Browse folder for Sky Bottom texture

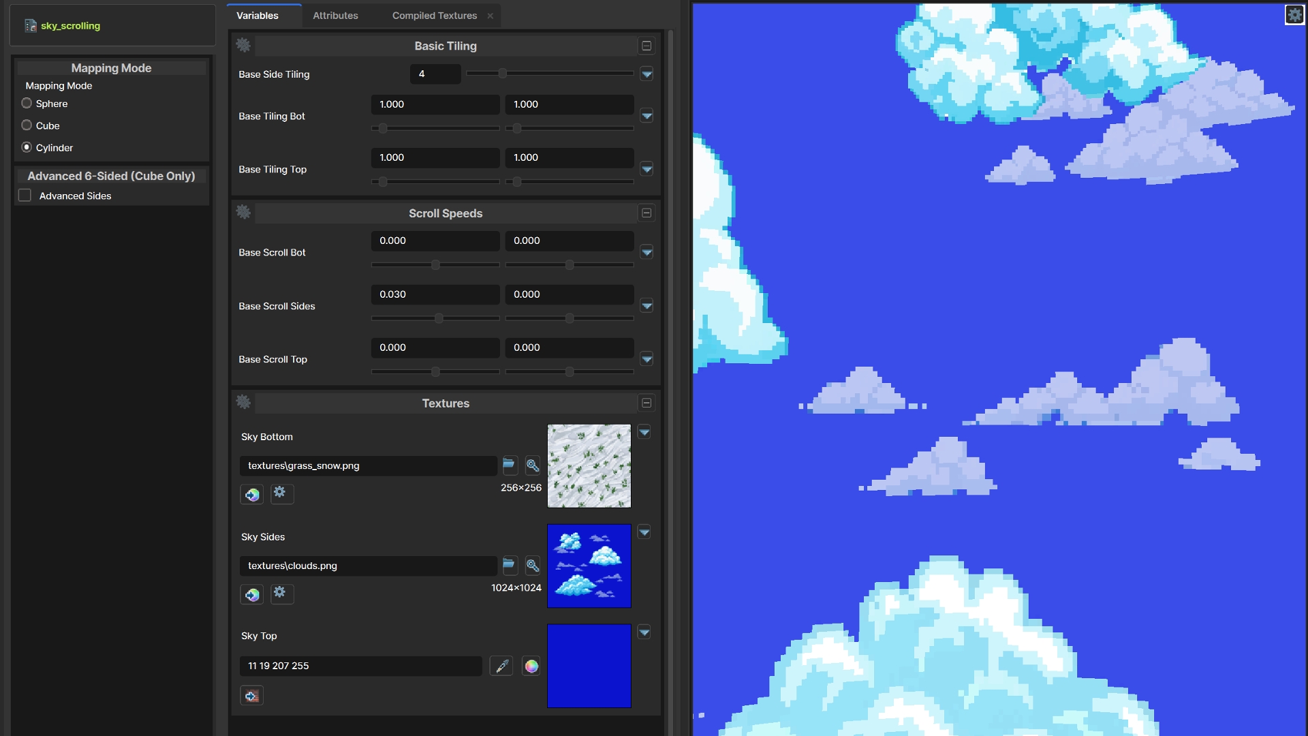click(x=509, y=465)
